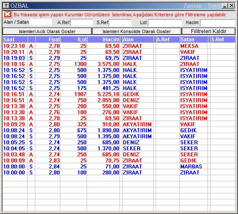Click the 70,75 volume cell
This screenshot has width=238, height=214.
pos(112,161)
